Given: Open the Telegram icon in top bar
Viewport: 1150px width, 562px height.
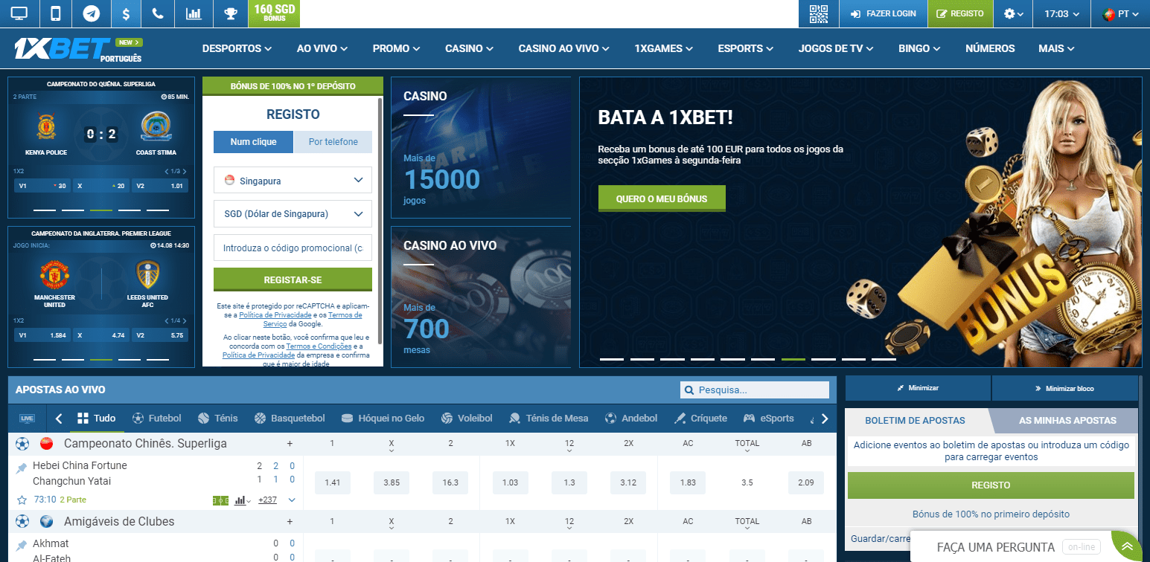Looking at the screenshot, I should 92,13.
